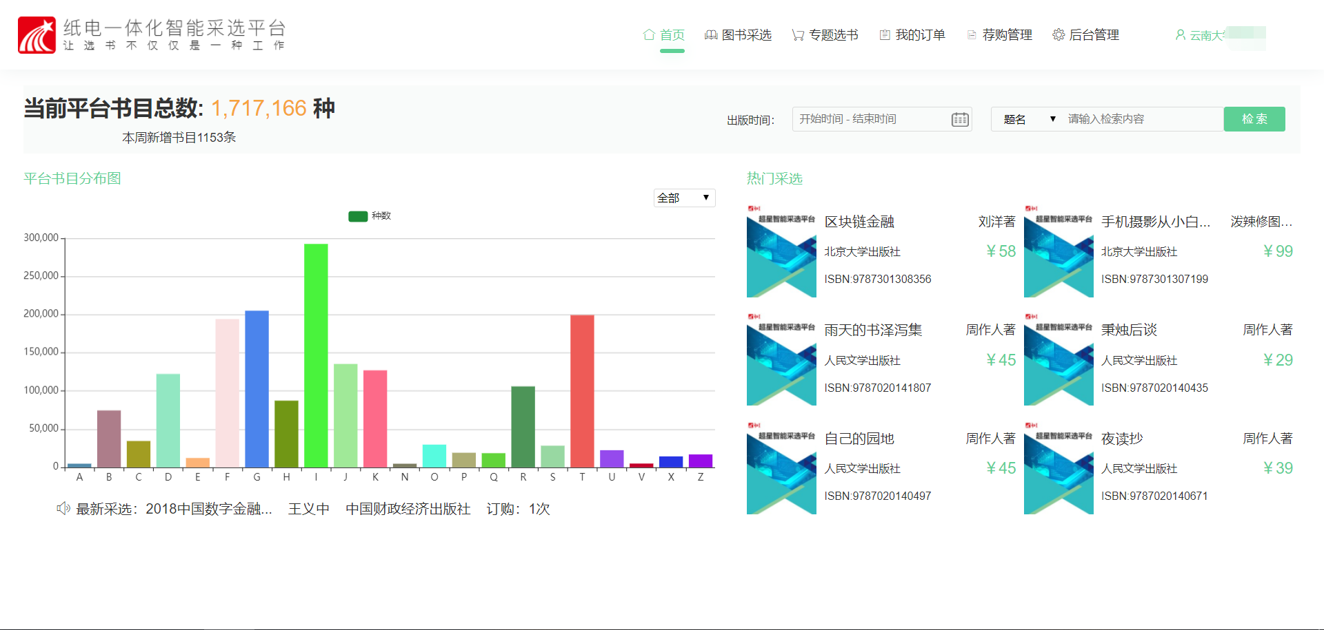Click the speaker icon beside 最新采选
Image resolution: width=1324 pixels, height=630 pixels.
point(63,509)
